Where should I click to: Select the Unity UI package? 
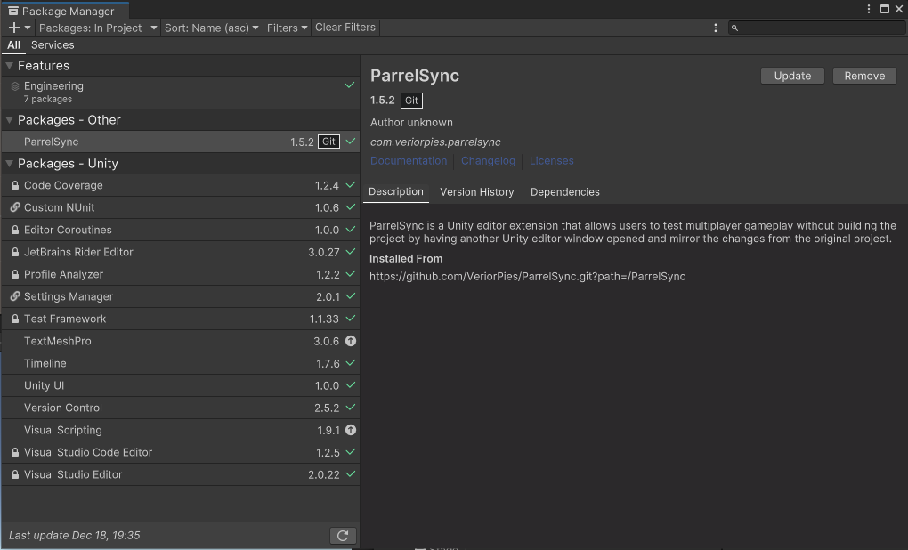181,385
